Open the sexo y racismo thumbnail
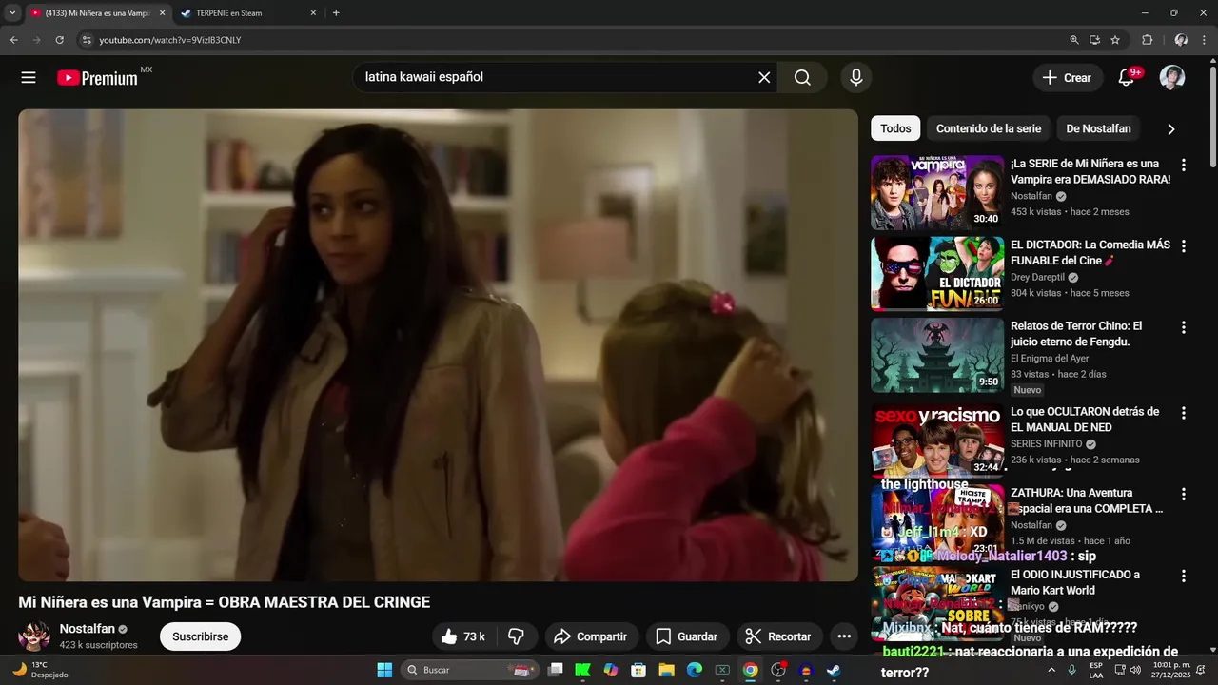Screen dimensions: 1218x685 (x=937, y=440)
